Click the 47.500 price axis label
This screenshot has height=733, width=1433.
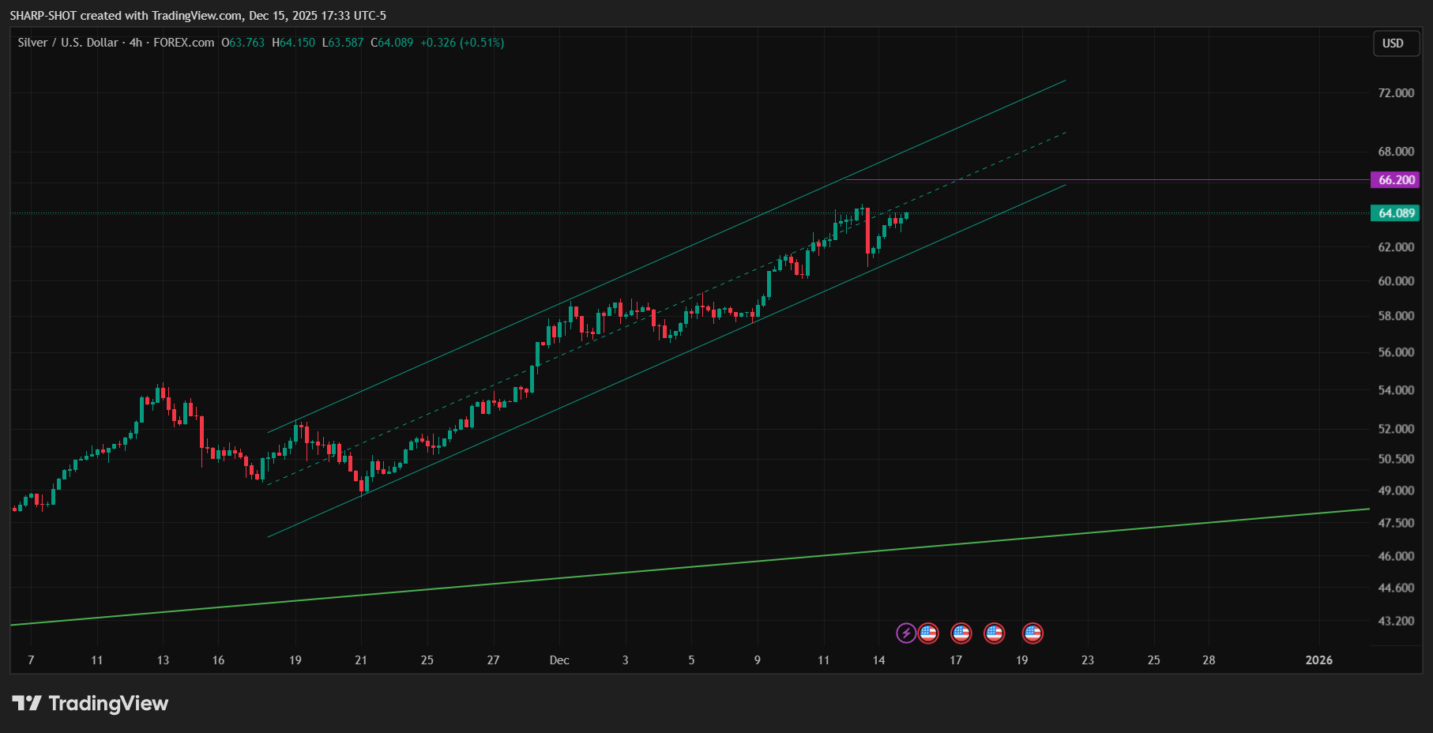[x=1396, y=523]
